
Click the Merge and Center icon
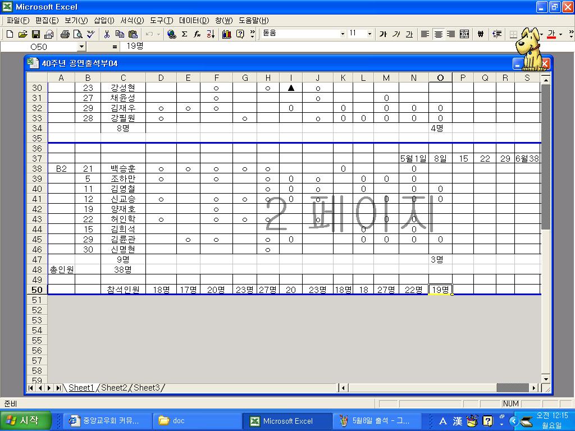(464, 34)
